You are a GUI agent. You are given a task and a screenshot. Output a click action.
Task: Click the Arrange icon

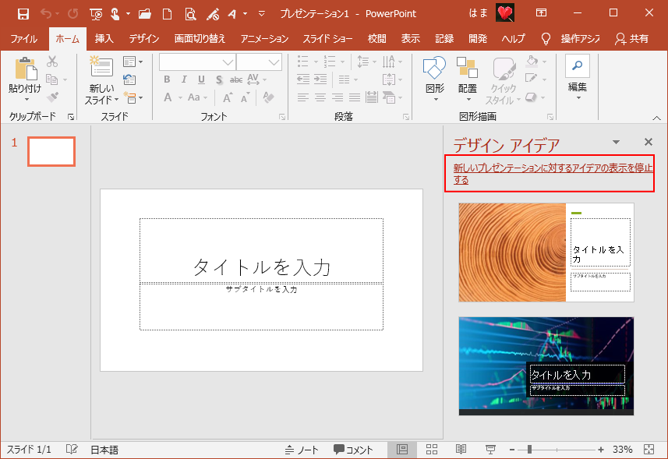(x=467, y=68)
